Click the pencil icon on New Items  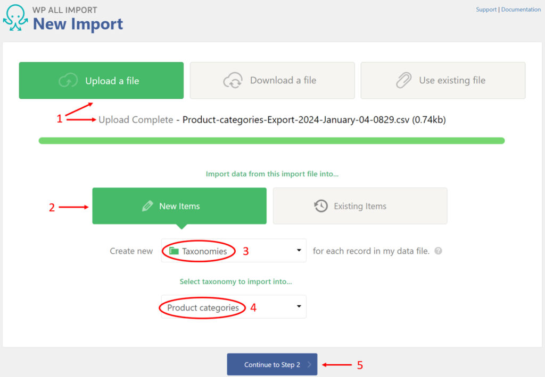coord(147,206)
